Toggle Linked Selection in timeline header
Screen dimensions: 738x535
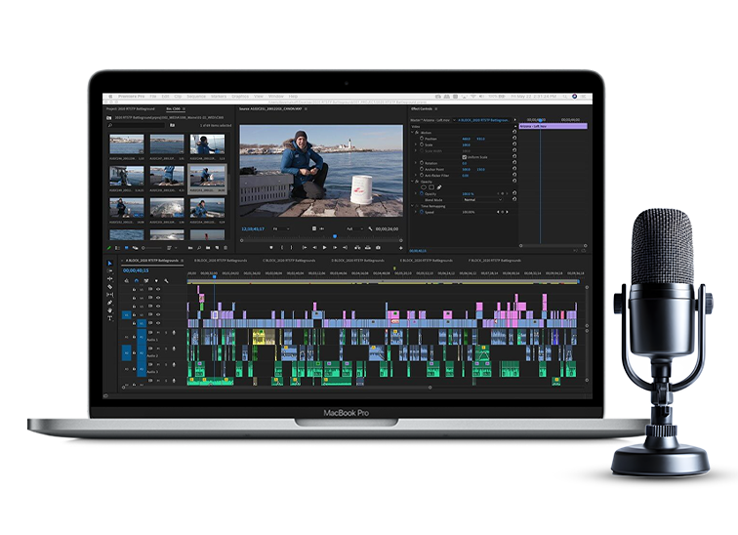(x=145, y=281)
